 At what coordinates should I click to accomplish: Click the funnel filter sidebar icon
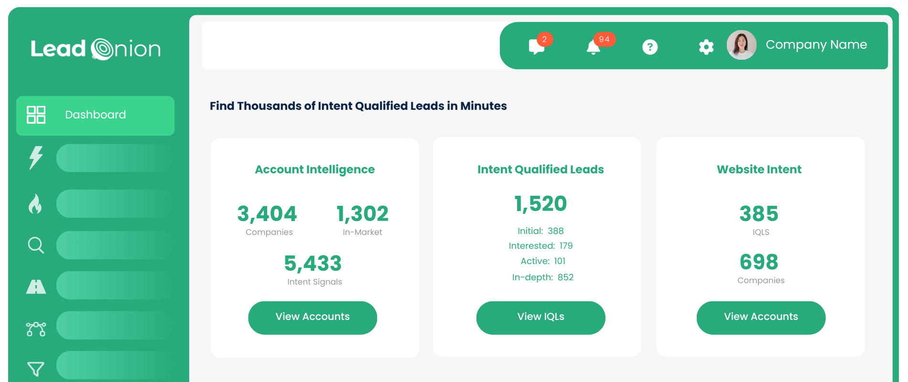click(36, 369)
